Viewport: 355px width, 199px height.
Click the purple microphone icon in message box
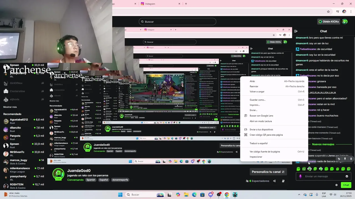(300, 176)
